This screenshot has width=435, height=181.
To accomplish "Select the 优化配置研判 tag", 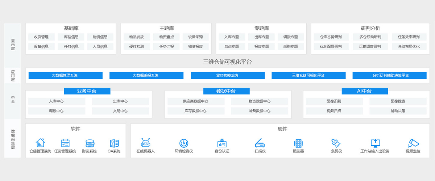I will [331, 46].
